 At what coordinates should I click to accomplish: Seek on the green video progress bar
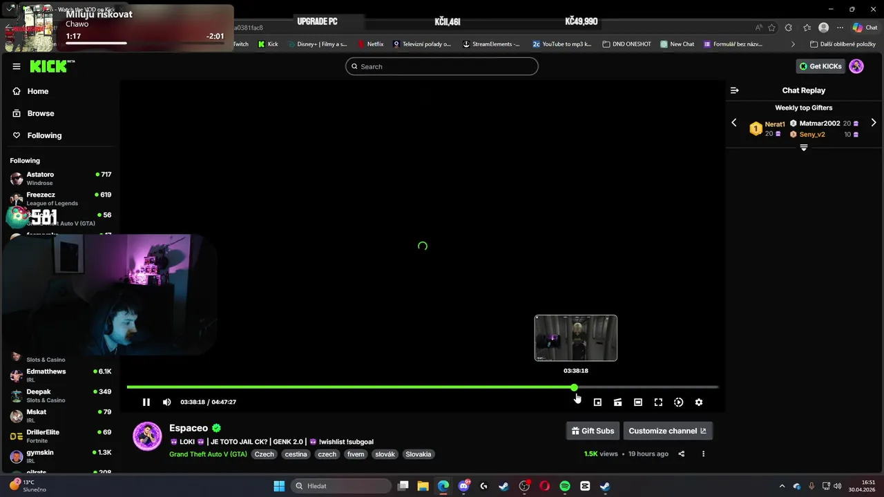(x=423, y=387)
